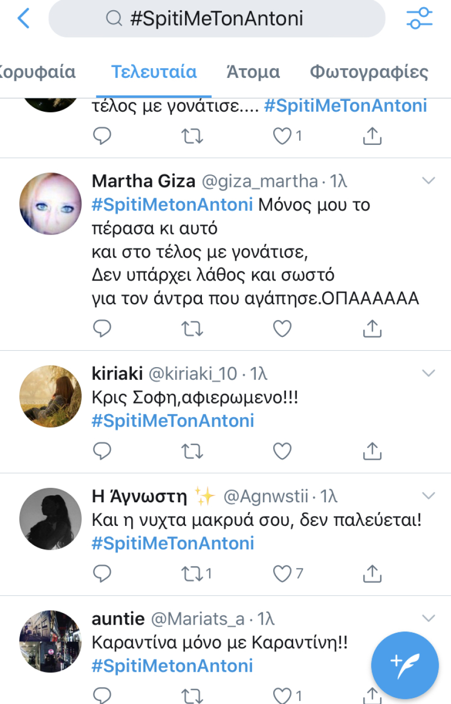This screenshot has height=704, width=451.
Task: Share Η Άγνωστη's tweet
Action: click(372, 573)
